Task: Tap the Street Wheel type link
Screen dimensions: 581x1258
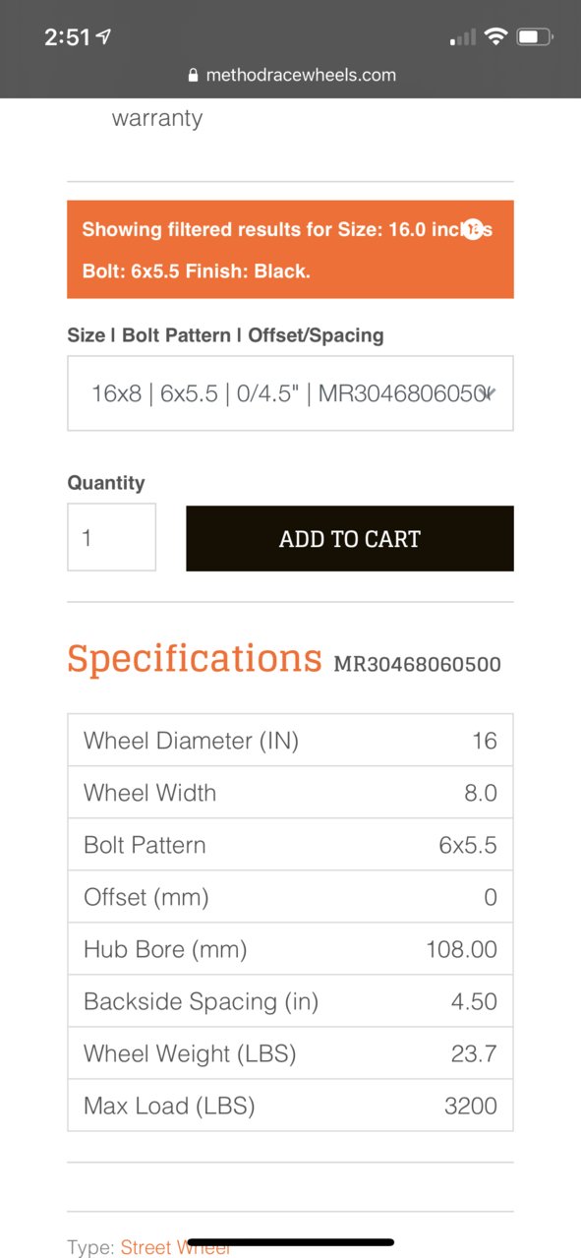Action: click(175, 1247)
